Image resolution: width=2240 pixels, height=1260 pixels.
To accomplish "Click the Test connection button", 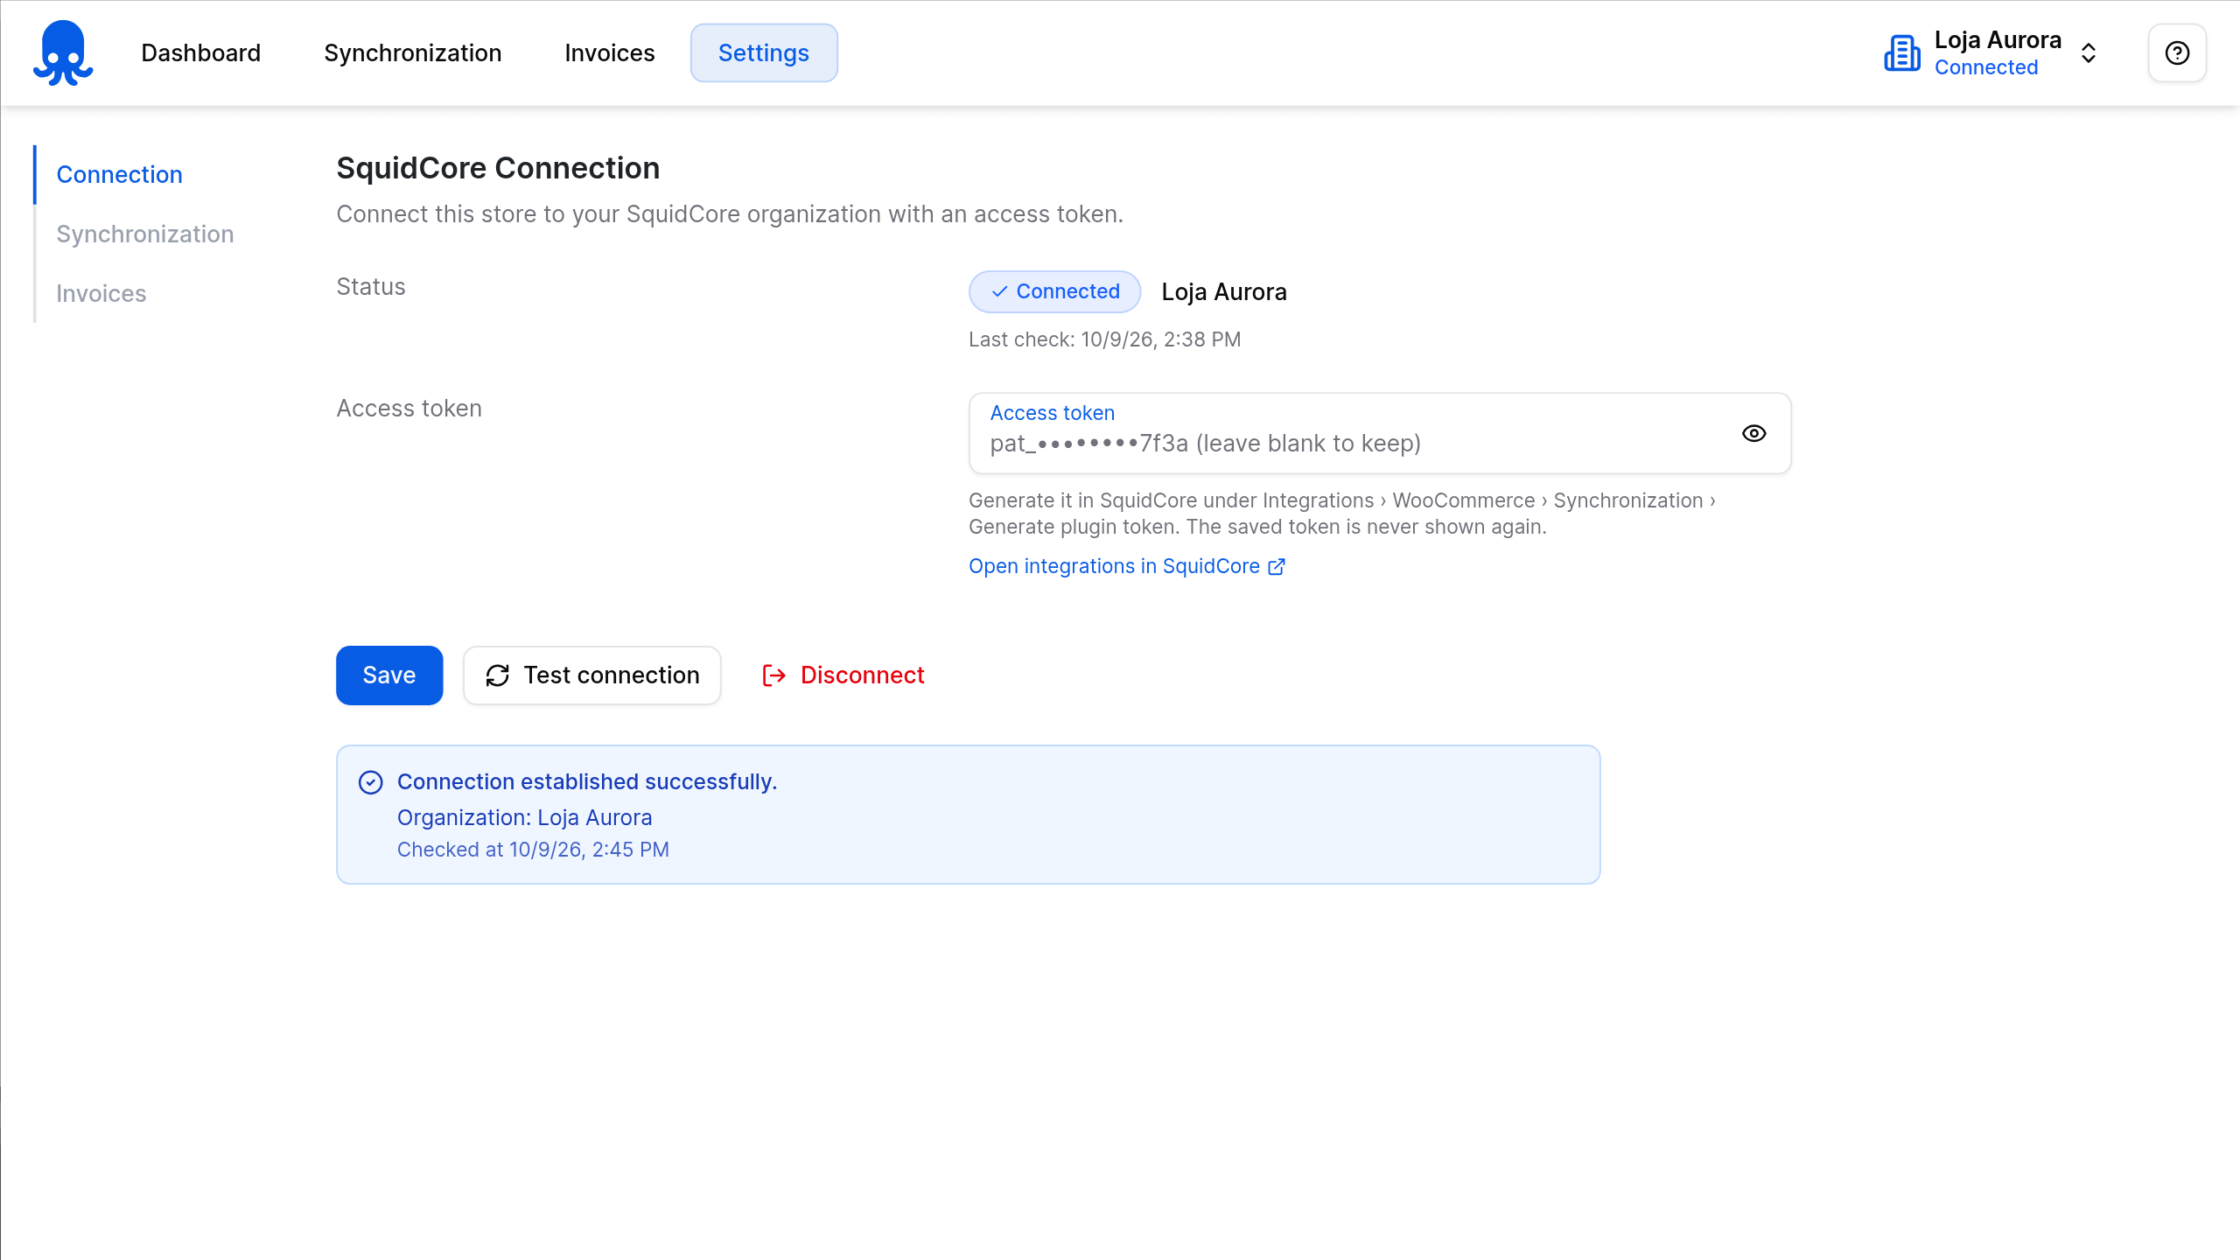I will coord(592,675).
